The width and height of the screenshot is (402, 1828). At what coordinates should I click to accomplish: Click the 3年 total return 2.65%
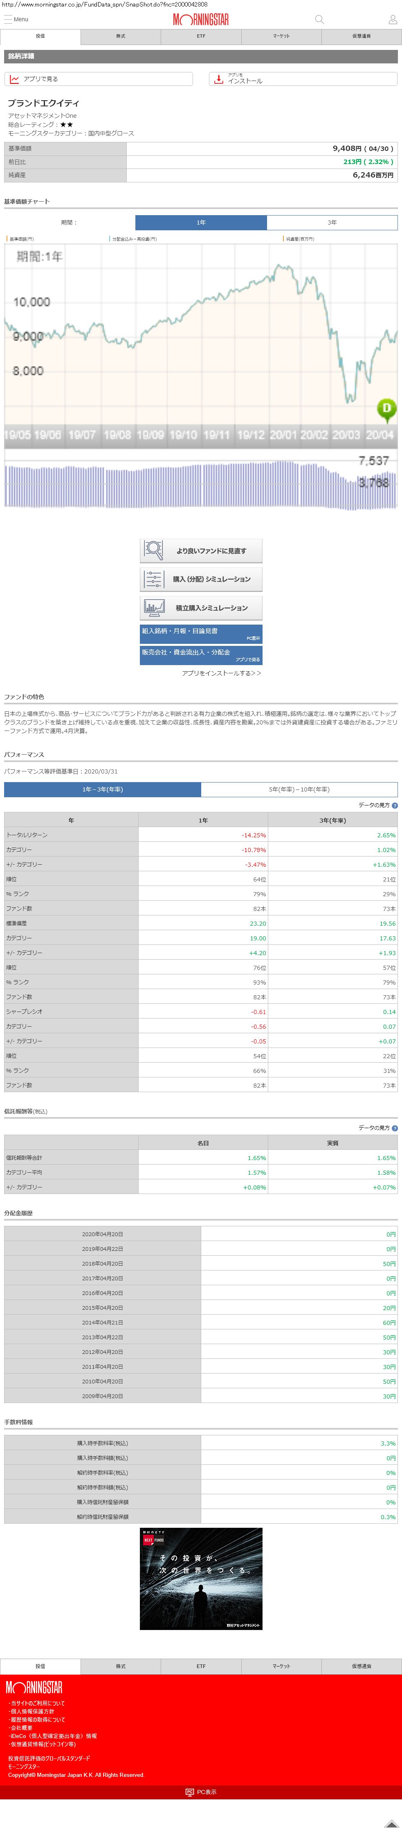click(x=386, y=835)
